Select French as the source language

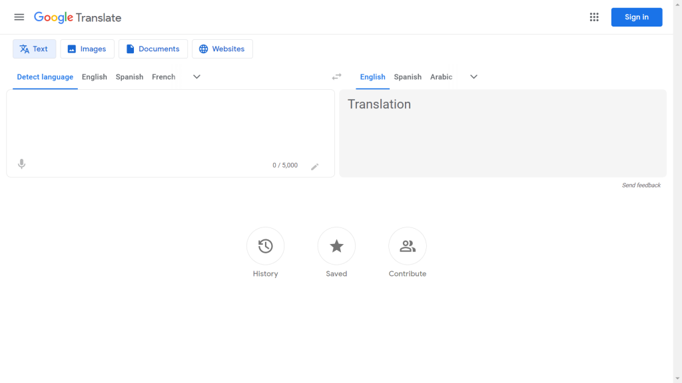(163, 76)
